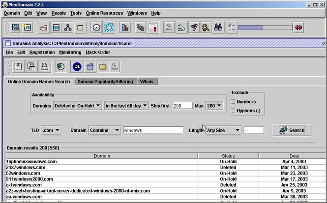Click the yellow folder icon in analysis toolbar
327x203 pixels.
[103, 67]
